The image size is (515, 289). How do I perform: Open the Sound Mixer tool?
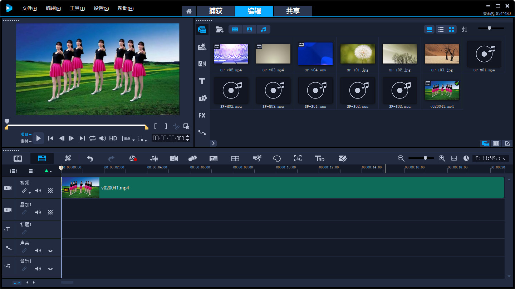tap(154, 158)
